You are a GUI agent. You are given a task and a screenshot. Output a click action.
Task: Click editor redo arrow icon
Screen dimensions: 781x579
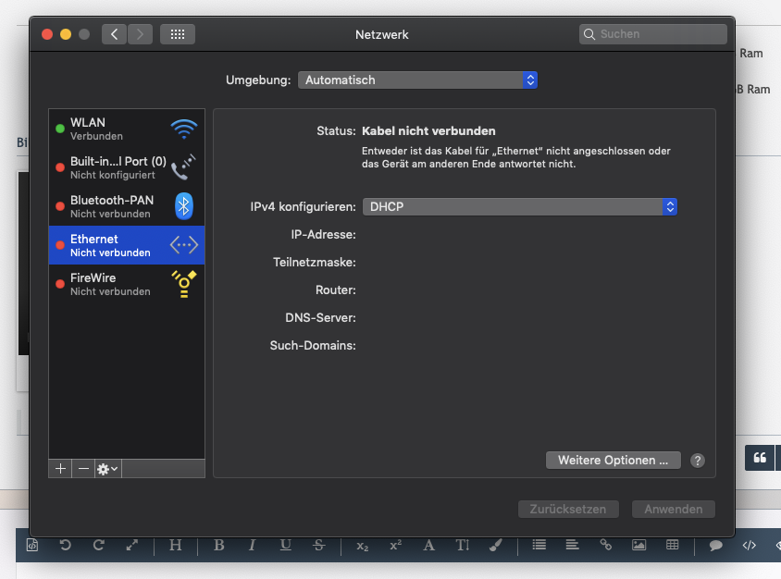[99, 545]
